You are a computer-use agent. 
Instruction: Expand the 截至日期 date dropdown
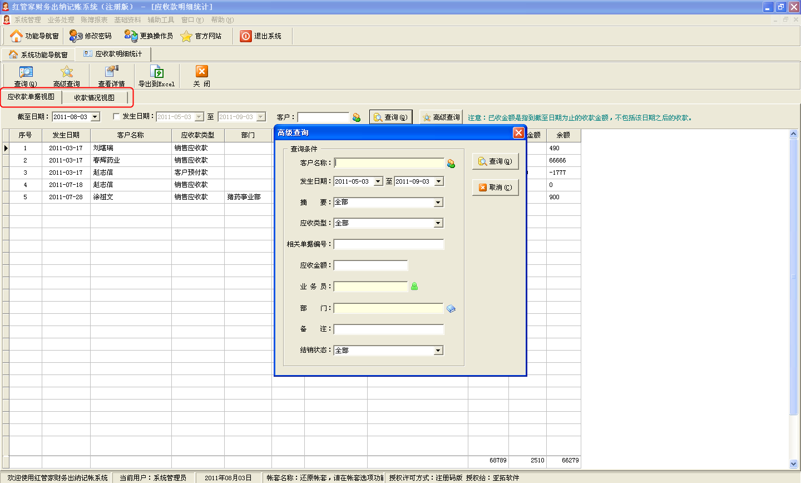(95, 117)
